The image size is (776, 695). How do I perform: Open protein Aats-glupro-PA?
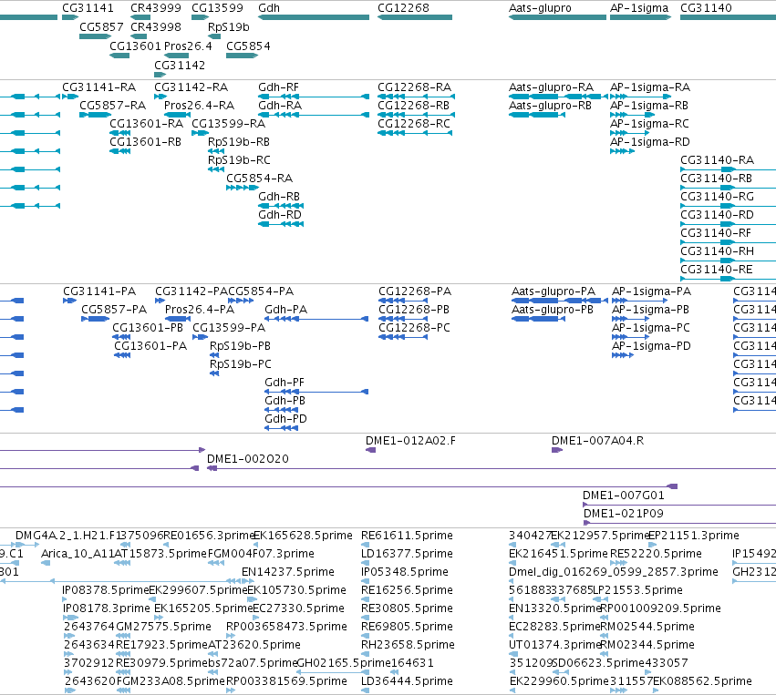point(554,291)
